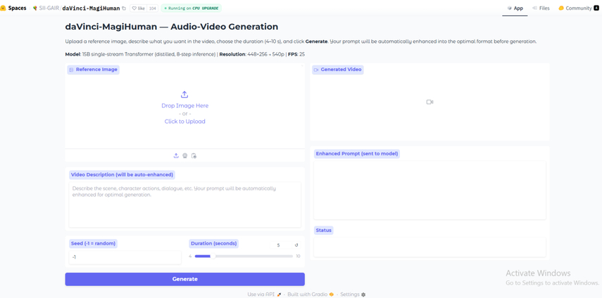Focus the Video Description text area

click(184, 205)
